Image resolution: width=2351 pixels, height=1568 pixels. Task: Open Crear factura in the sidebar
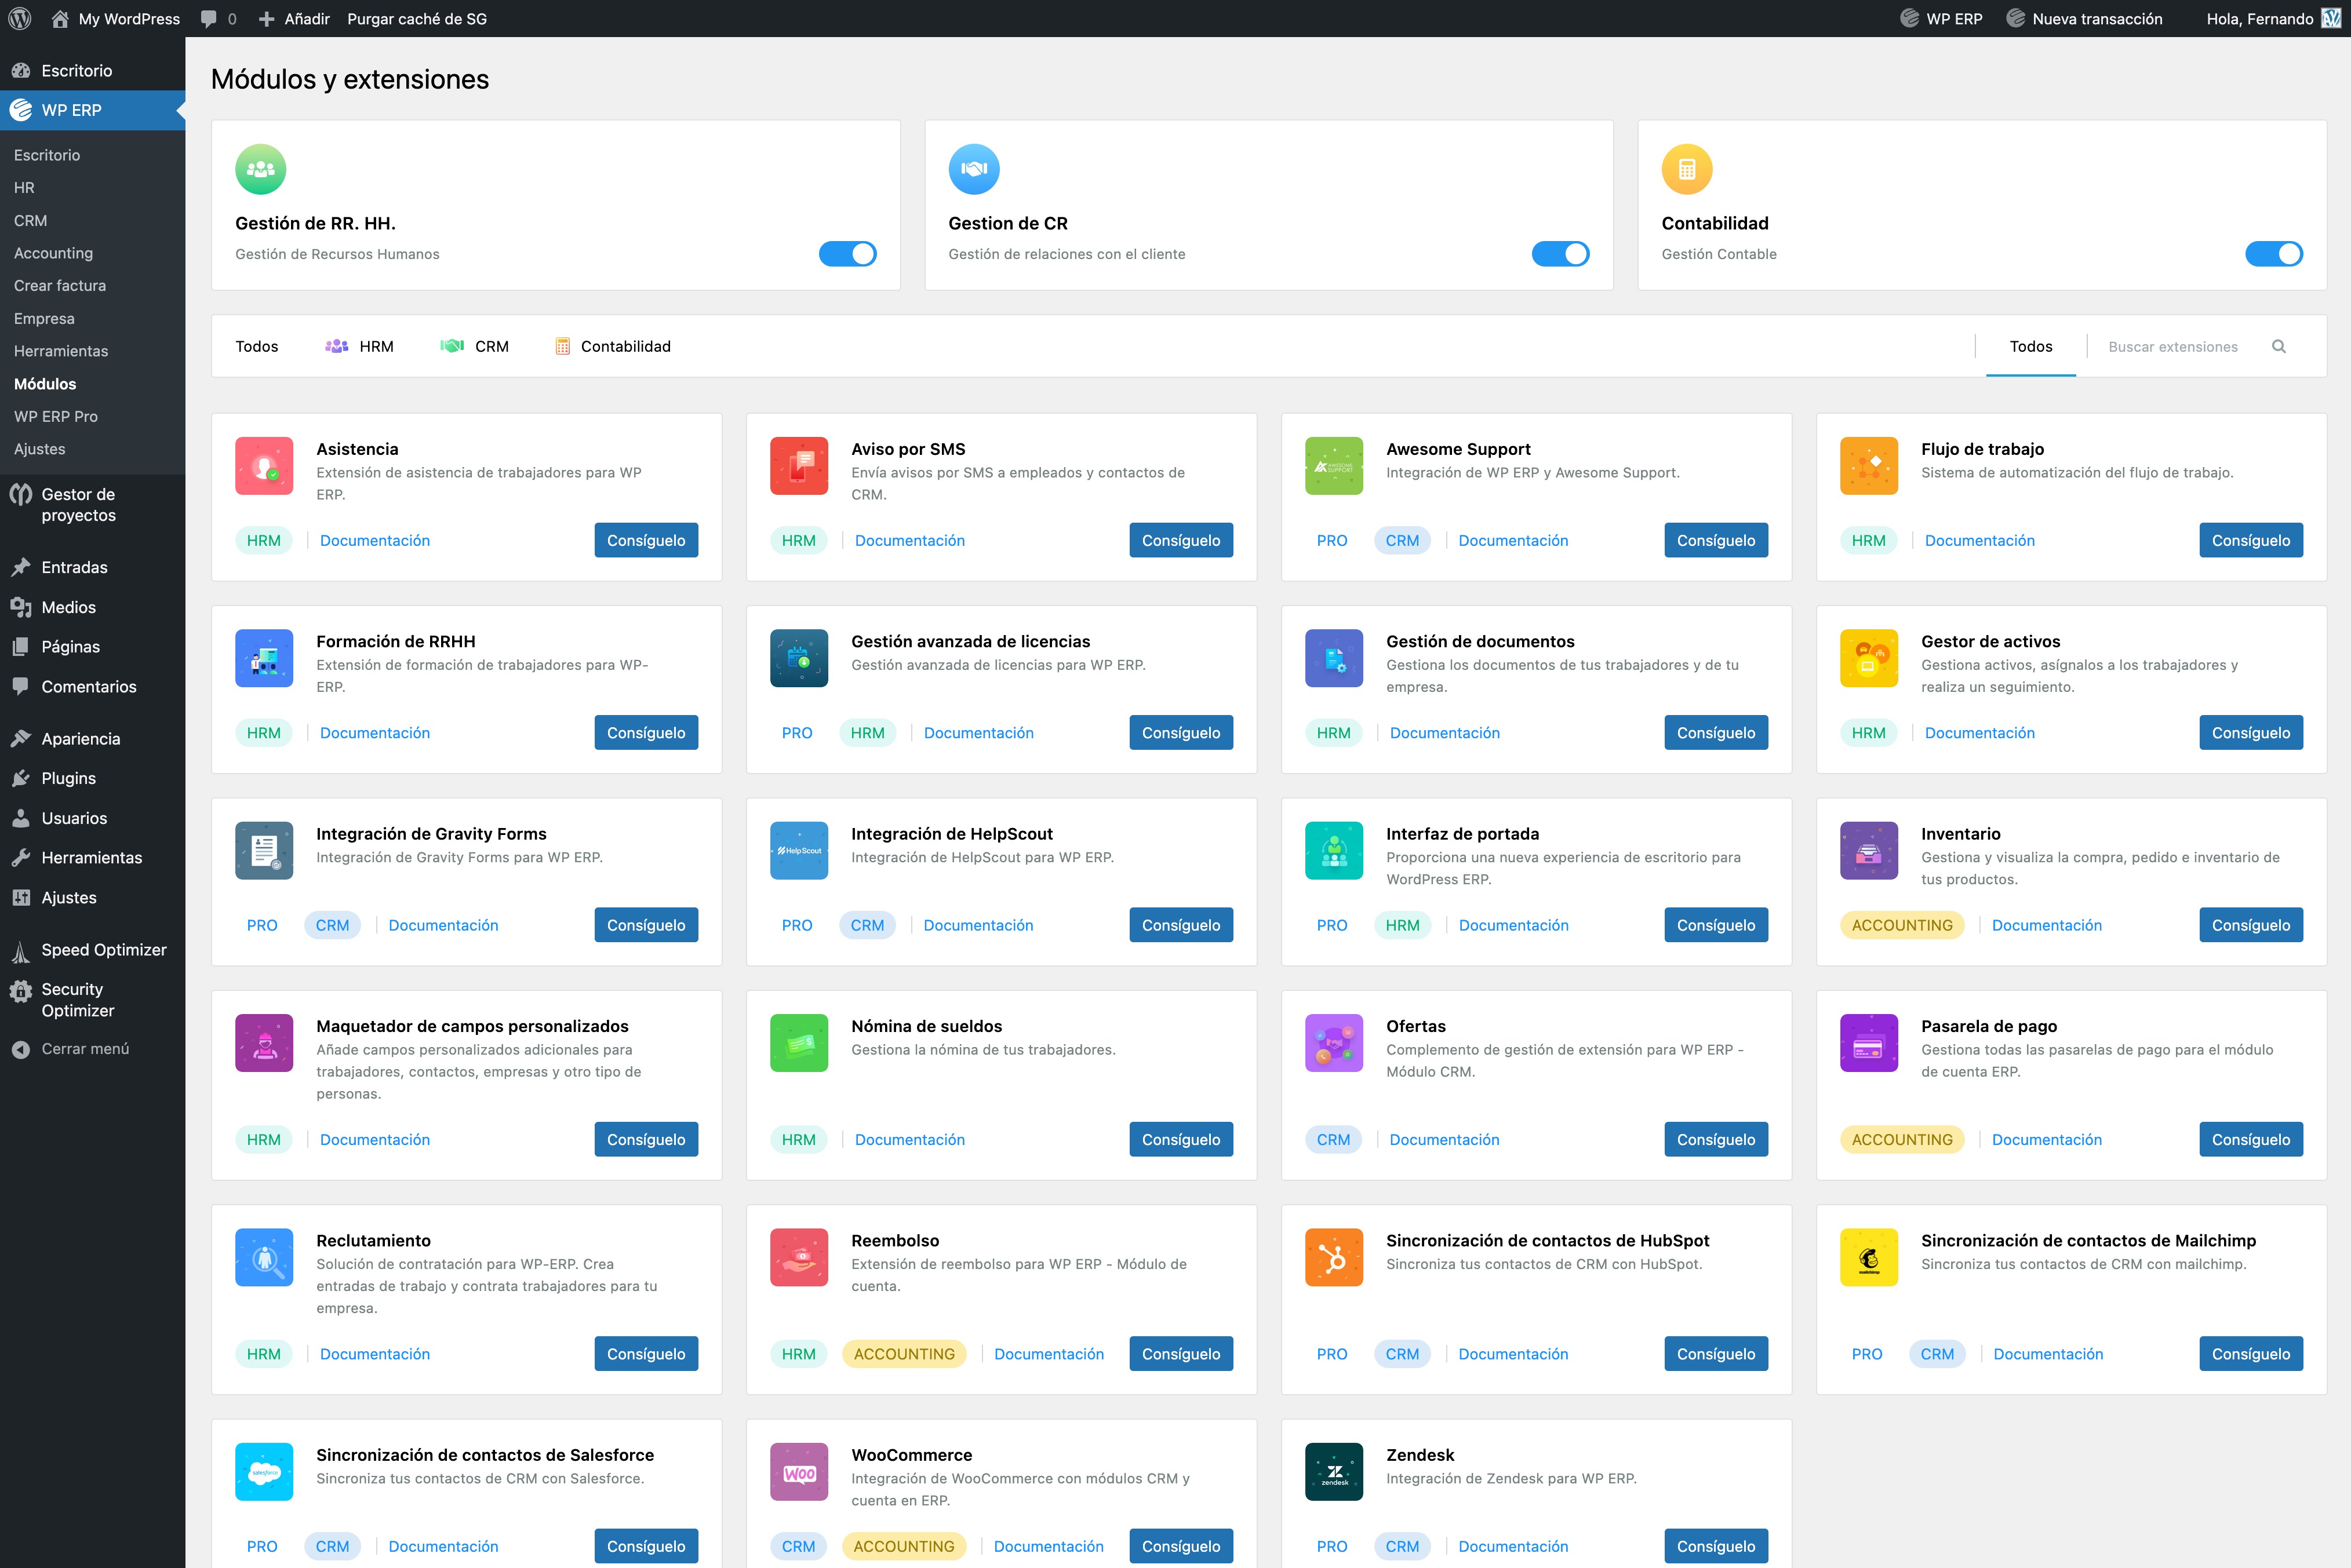60,285
